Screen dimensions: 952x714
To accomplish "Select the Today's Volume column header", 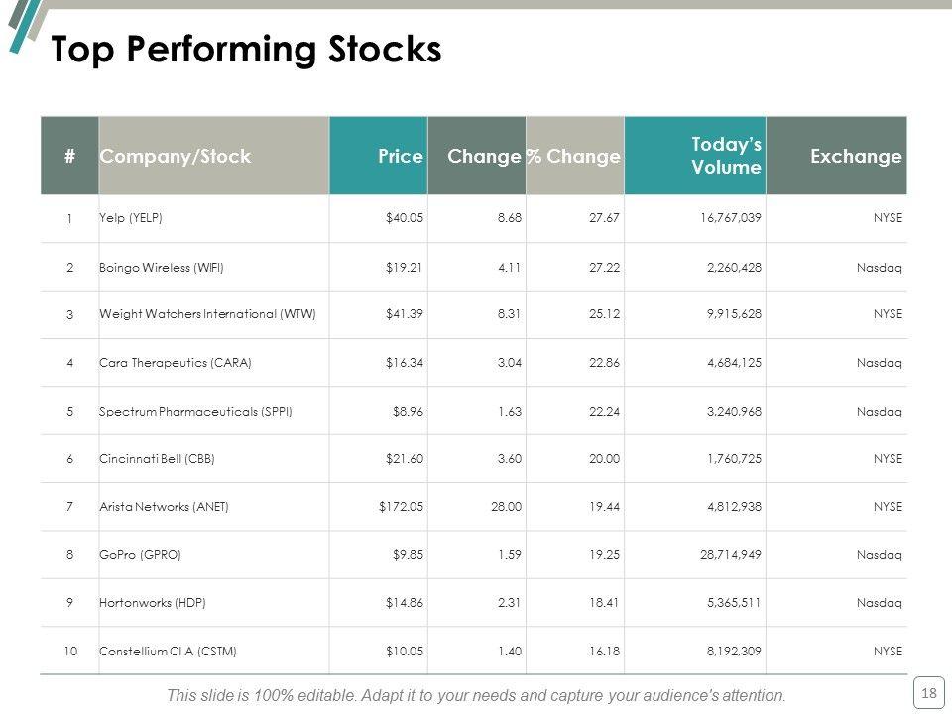I will point(726,156).
